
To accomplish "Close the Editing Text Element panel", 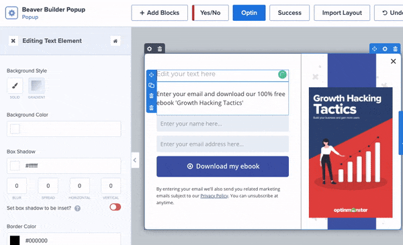I will pos(13,41).
